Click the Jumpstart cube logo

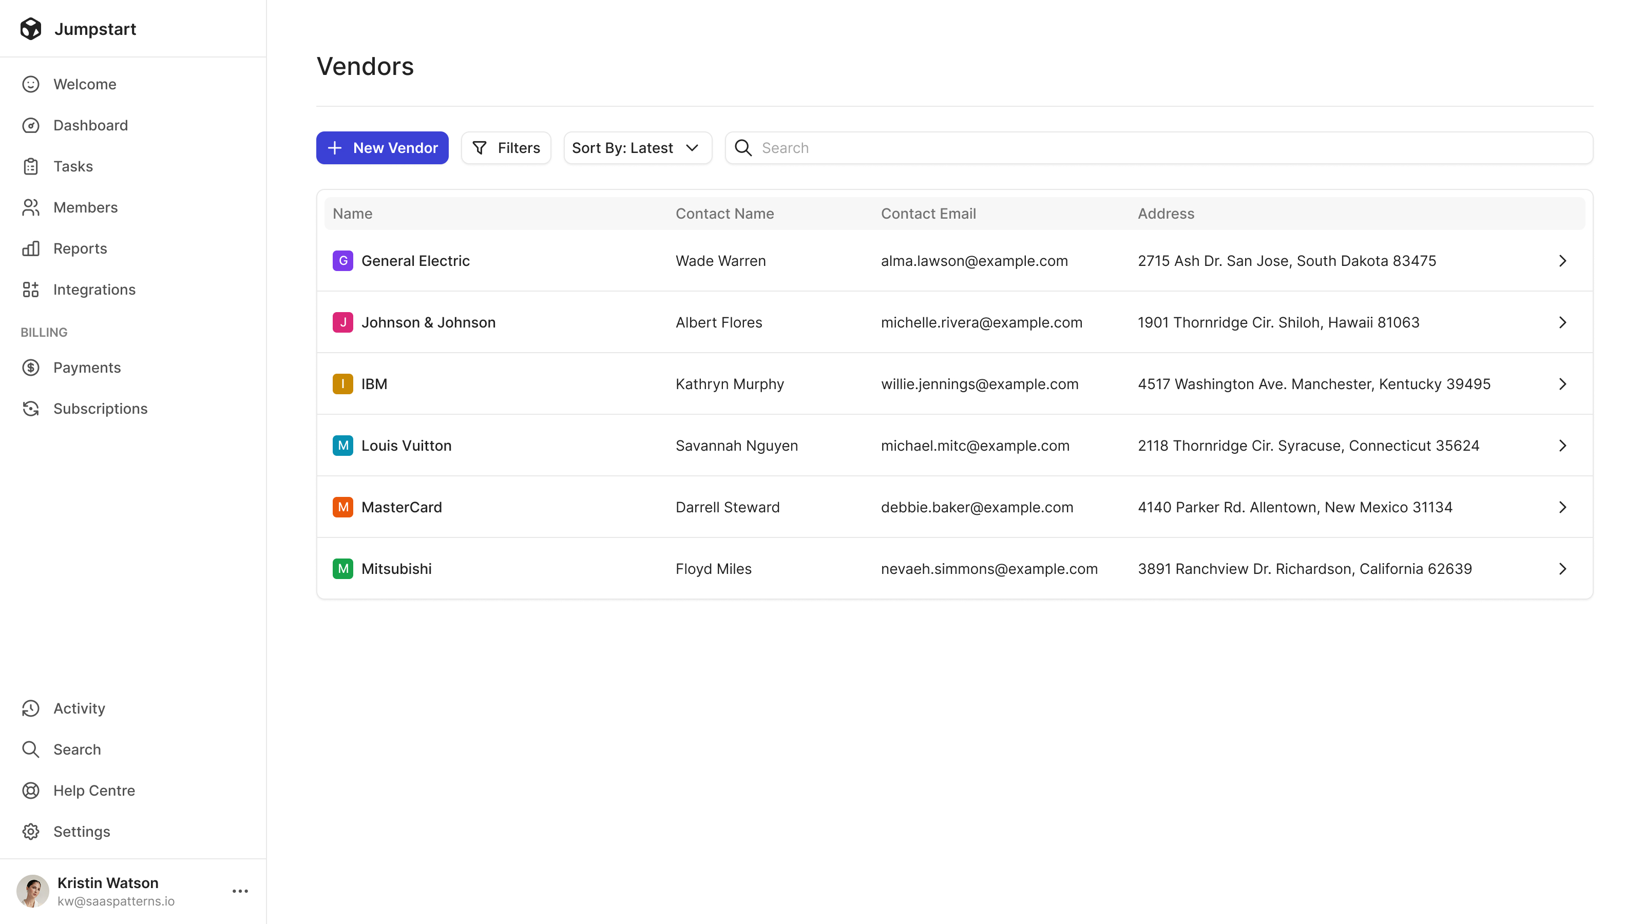pos(31,29)
